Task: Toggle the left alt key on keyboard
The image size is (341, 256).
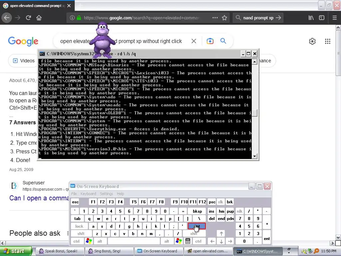Action: tap(100, 241)
